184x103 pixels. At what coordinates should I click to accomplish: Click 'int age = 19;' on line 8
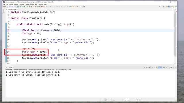(x=31, y=33)
